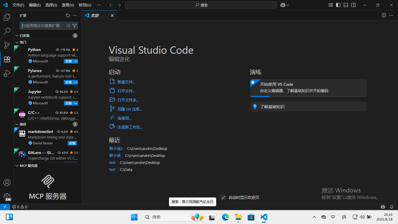This screenshot has width=398, height=224.
Task: Split the editor to the right
Action: [x=384, y=15]
